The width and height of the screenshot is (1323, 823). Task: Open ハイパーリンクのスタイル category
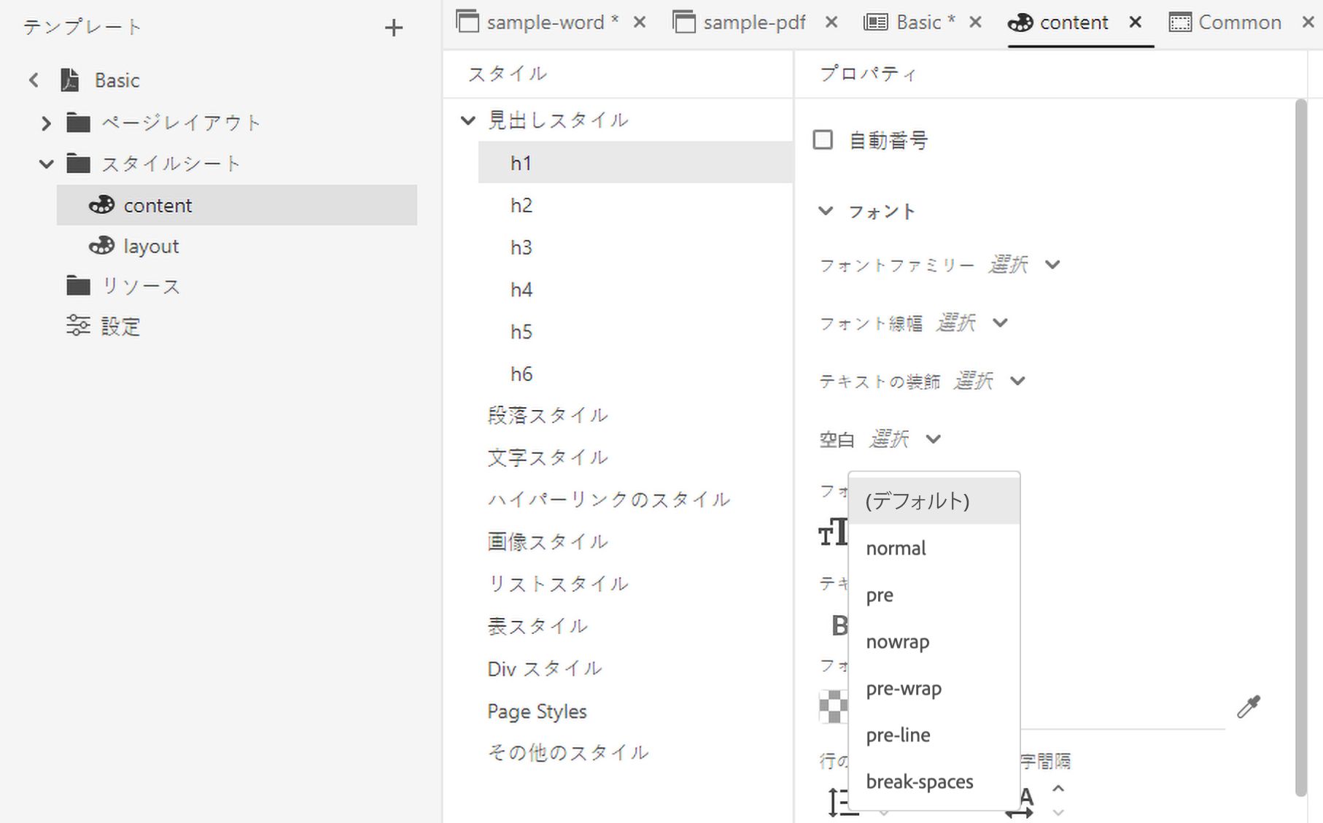pyautogui.click(x=608, y=500)
